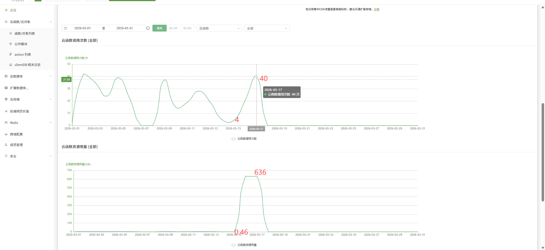
Task: Toggle the 云函数调用次数 chart legend
Action: pos(244,139)
